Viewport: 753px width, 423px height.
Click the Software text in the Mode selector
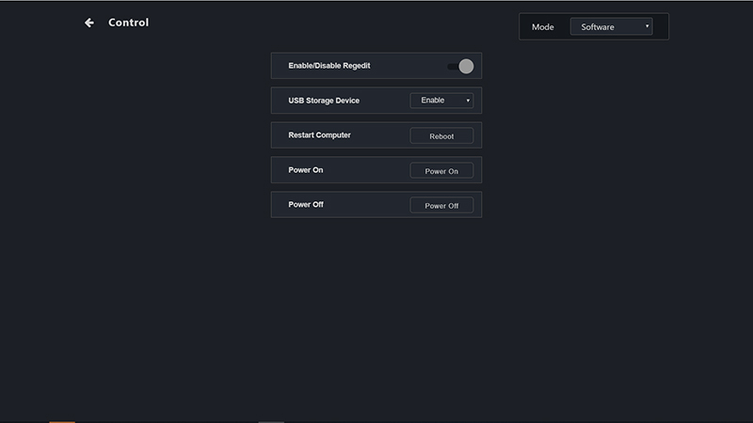pyautogui.click(x=598, y=27)
